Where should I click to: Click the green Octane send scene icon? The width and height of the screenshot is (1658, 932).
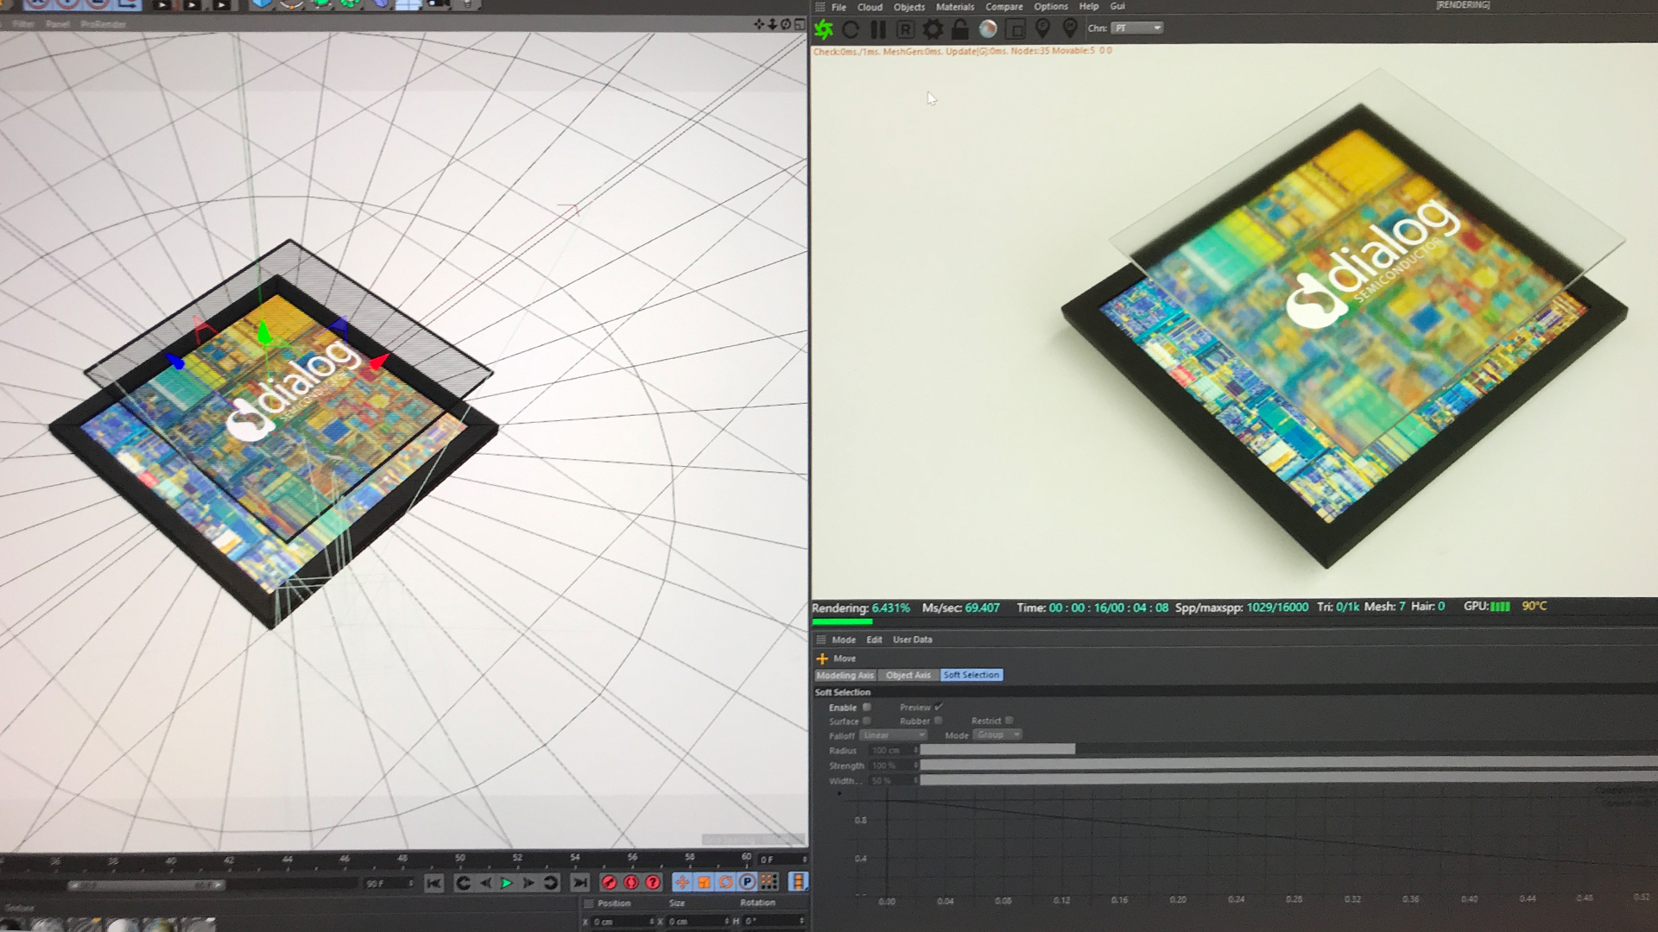click(824, 29)
